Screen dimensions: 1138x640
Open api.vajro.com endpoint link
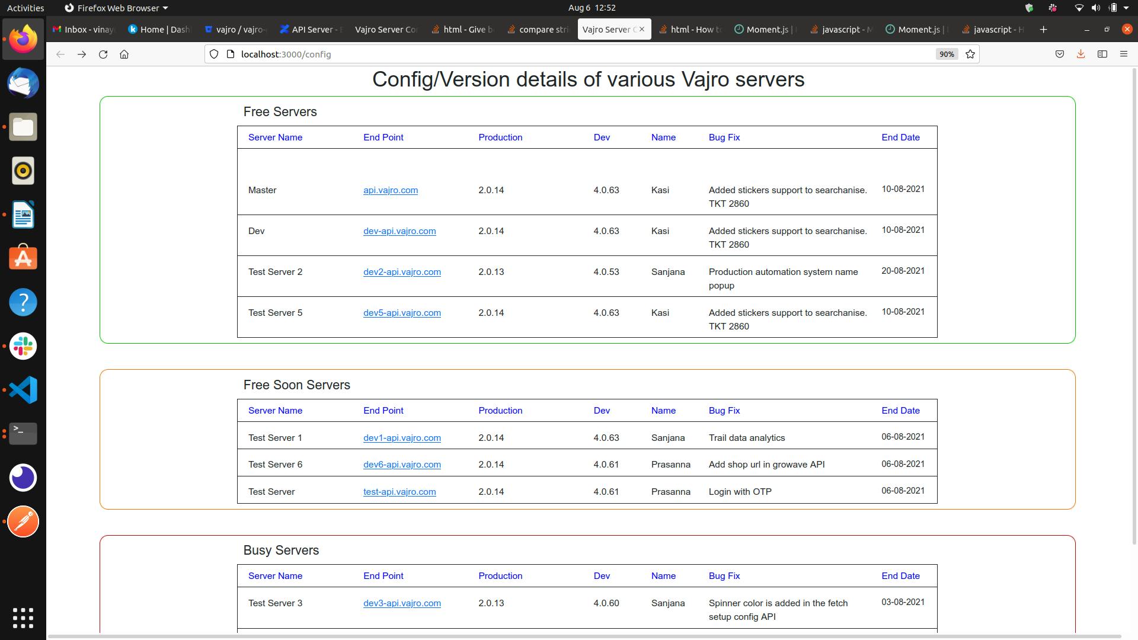tap(390, 190)
